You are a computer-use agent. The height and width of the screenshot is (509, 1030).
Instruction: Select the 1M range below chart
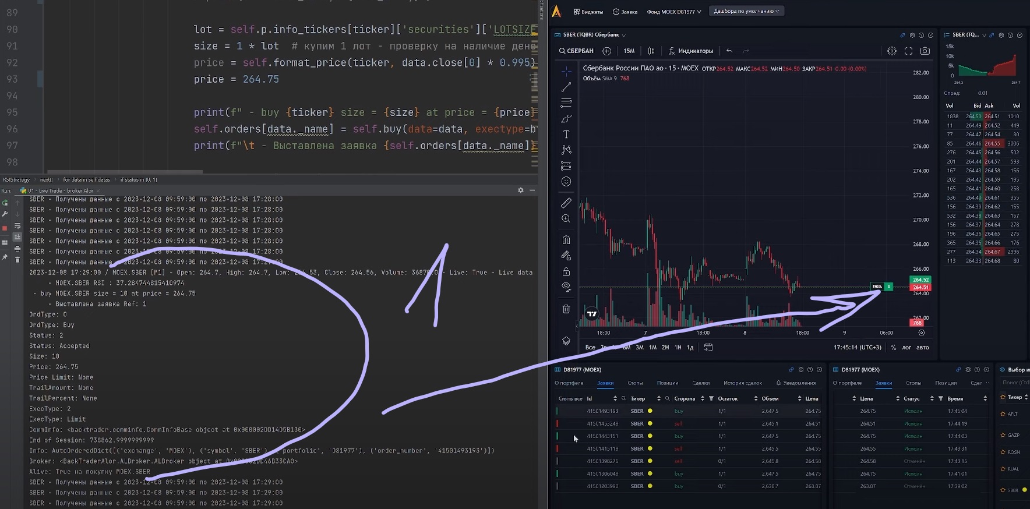(x=652, y=347)
